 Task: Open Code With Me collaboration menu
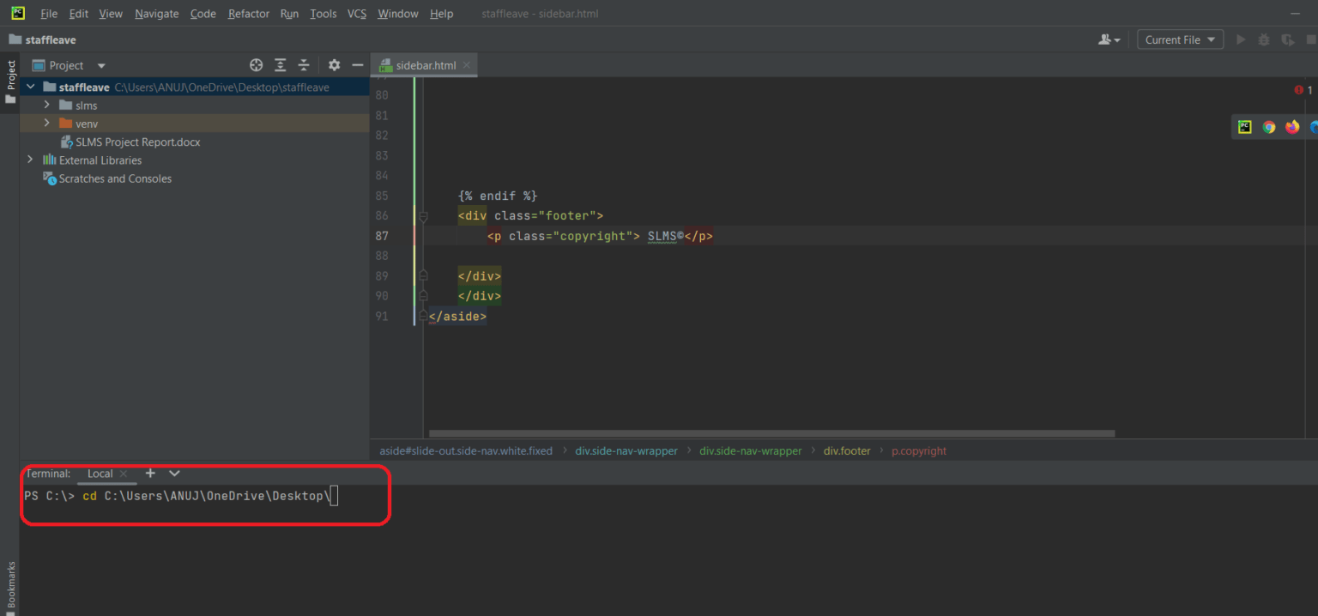[x=1109, y=39]
